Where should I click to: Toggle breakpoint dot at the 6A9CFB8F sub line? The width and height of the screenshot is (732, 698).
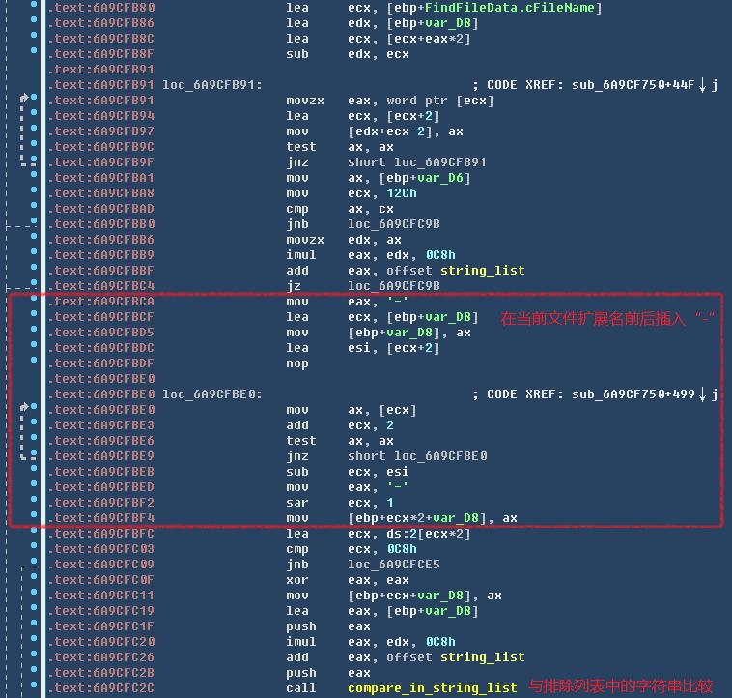click(x=34, y=50)
